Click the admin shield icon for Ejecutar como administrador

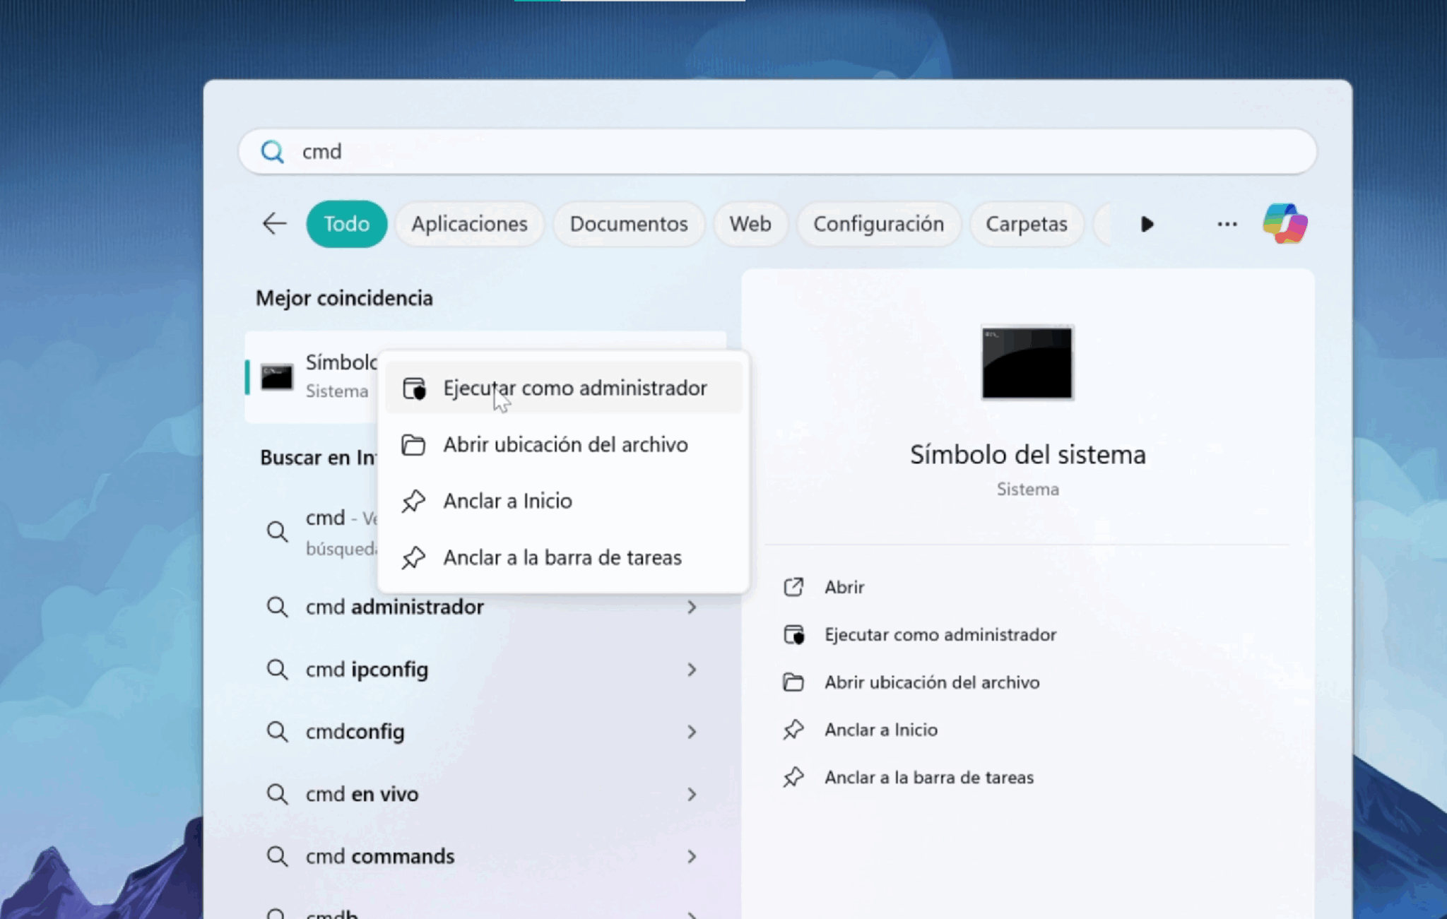click(x=415, y=388)
